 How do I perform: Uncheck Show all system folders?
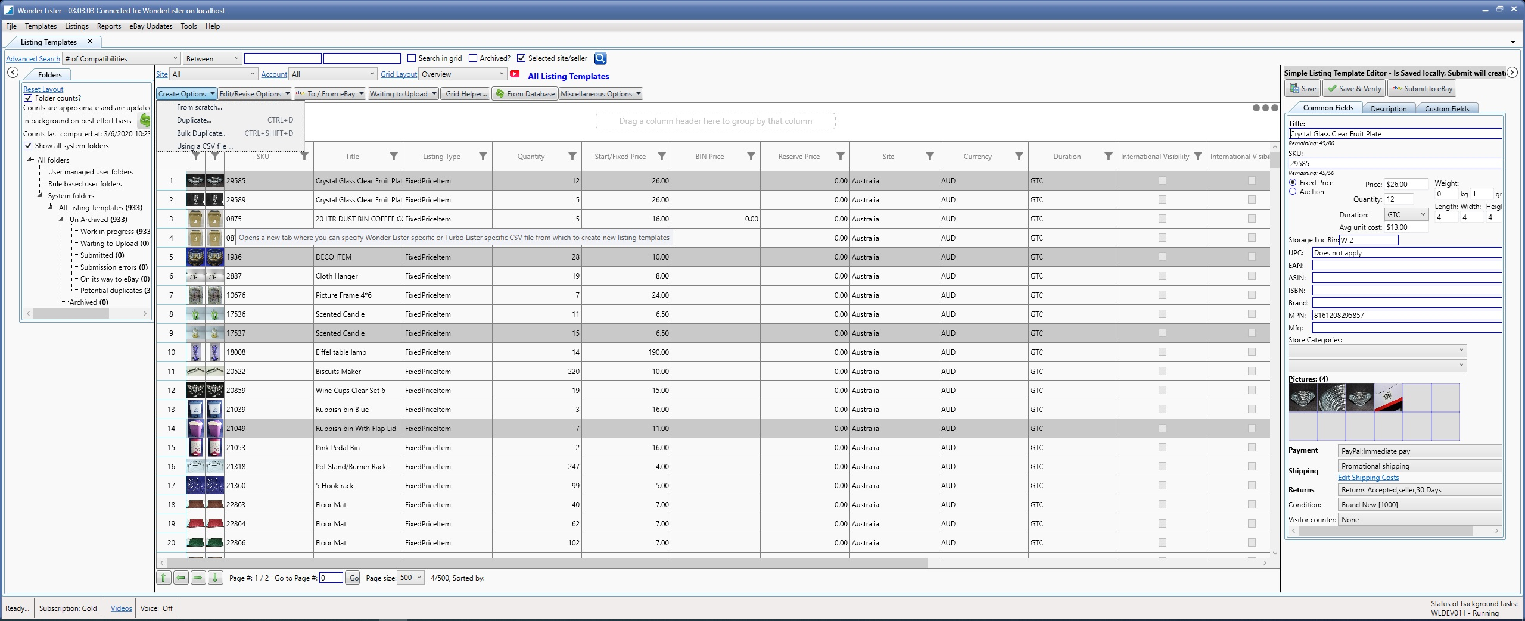click(28, 146)
